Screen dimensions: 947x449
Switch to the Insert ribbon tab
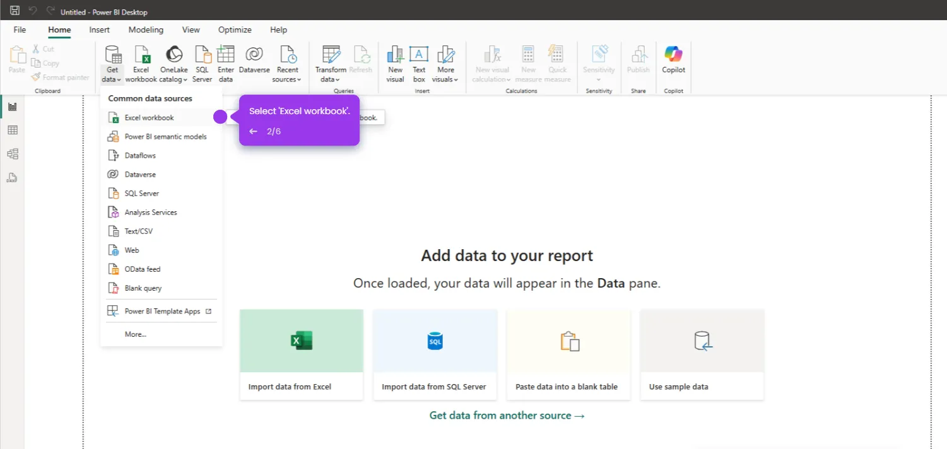click(99, 30)
